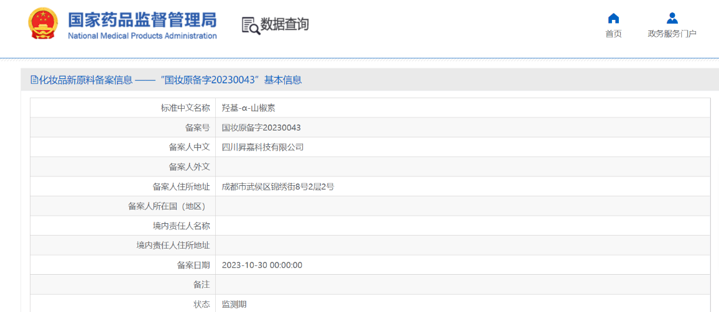Click the 数据查询 magnifier document icon
Screen dimensions: 719x312
click(x=250, y=25)
